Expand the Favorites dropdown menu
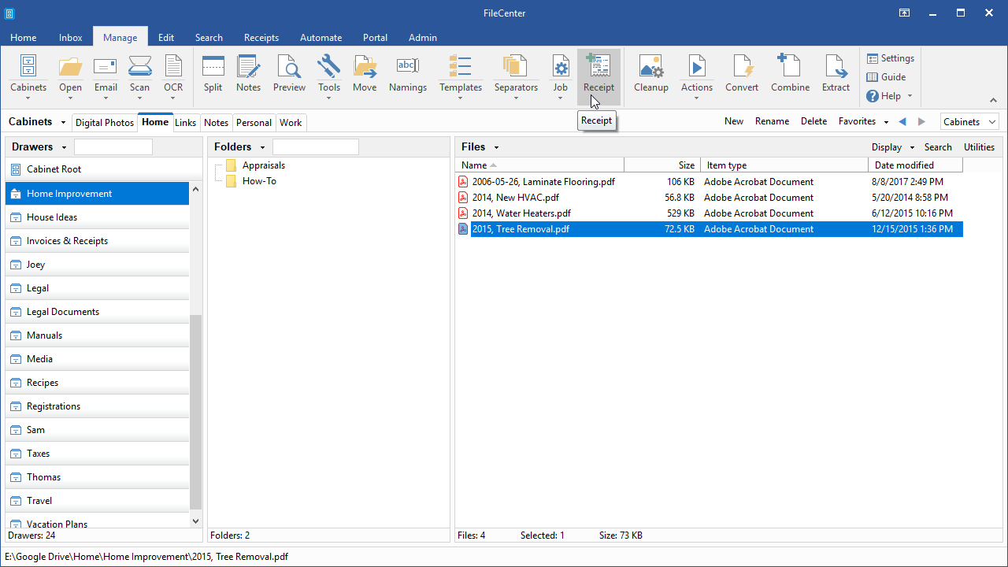The width and height of the screenshot is (1008, 567). 886,122
